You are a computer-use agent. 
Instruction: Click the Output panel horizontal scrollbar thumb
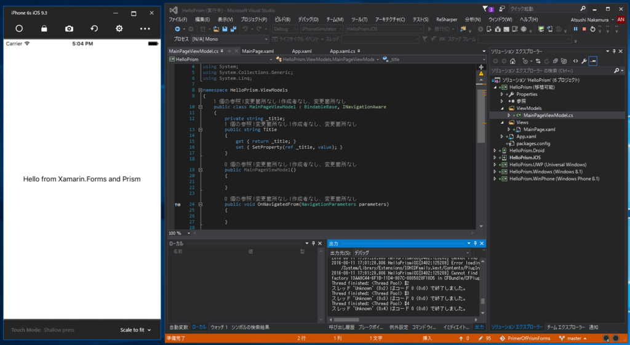347,320
